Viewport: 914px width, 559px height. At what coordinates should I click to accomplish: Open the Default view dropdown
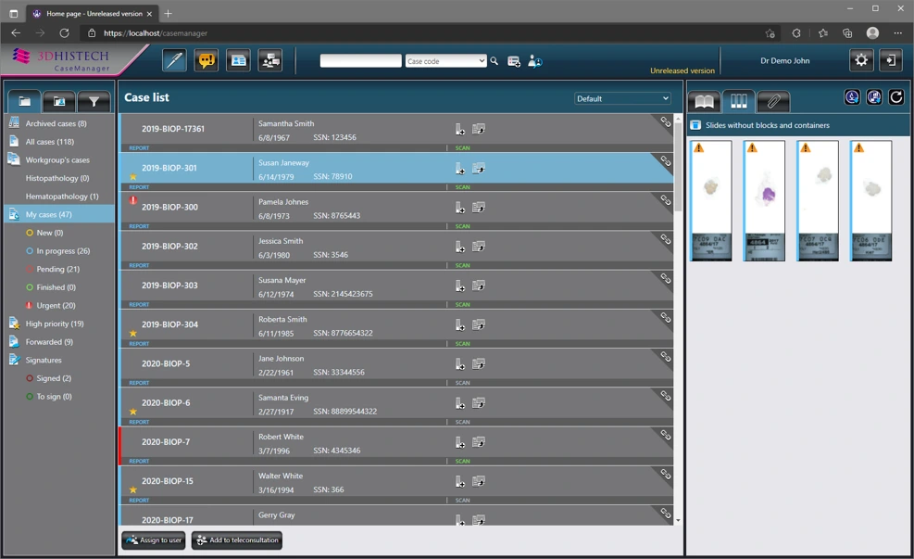[622, 98]
